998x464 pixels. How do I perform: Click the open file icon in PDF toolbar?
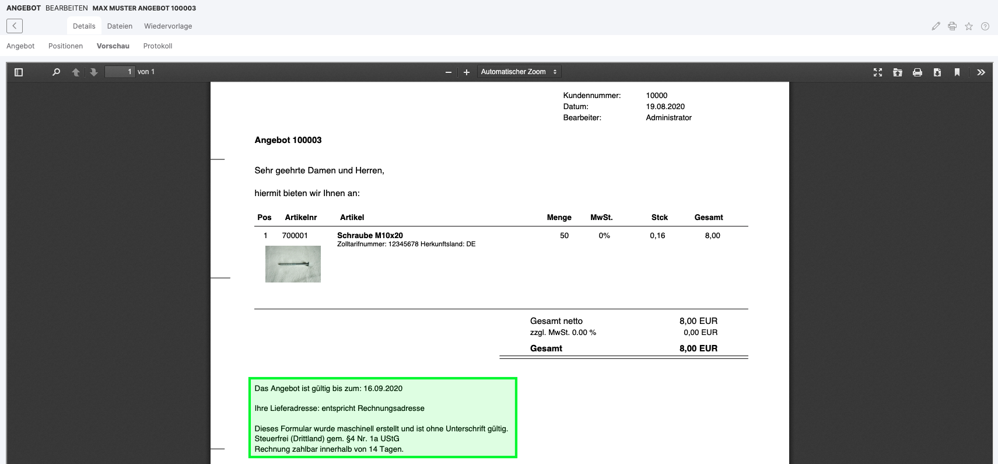click(897, 72)
